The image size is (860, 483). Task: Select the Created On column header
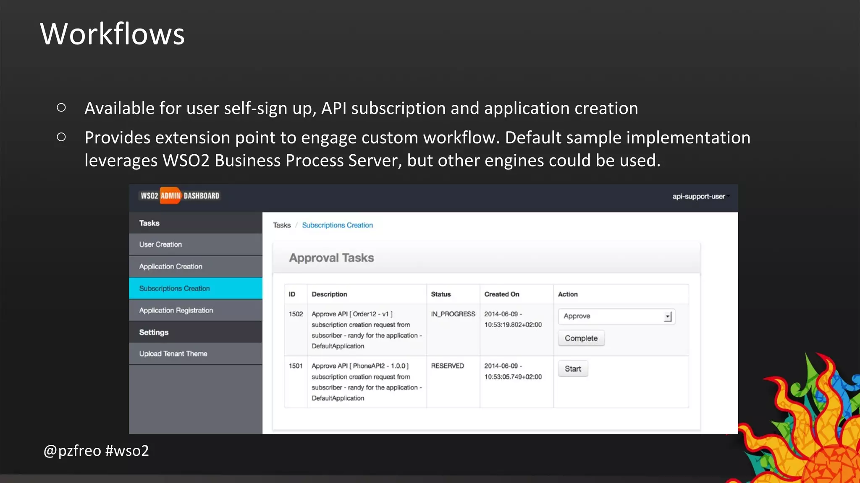517,294
